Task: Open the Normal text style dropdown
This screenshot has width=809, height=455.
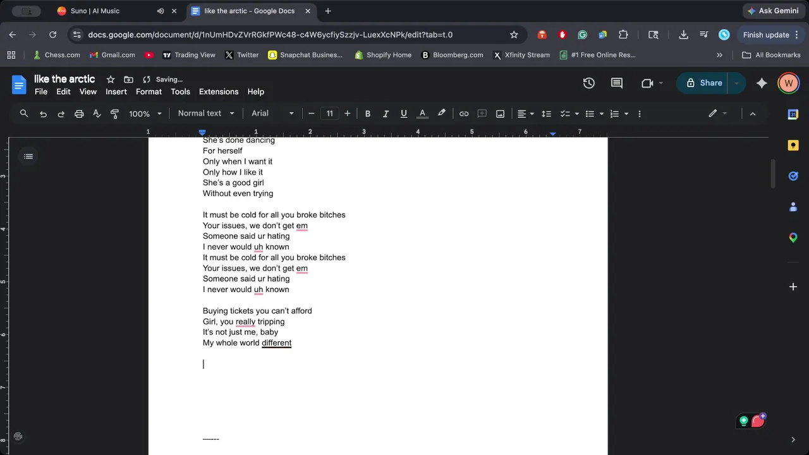Action: tap(206, 114)
